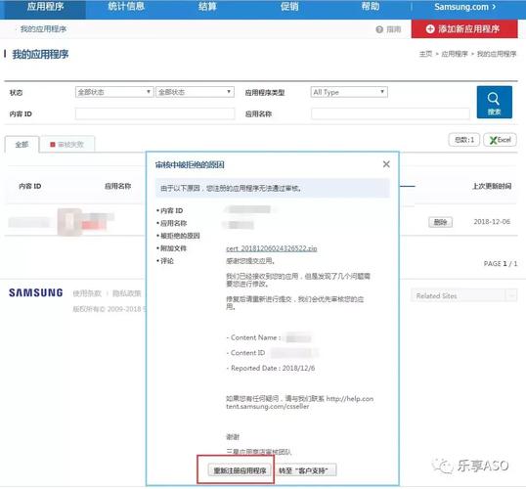Click 应用程序 in the breadcrumb
The height and width of the screenshot is (489, 526).
[455, 54]
